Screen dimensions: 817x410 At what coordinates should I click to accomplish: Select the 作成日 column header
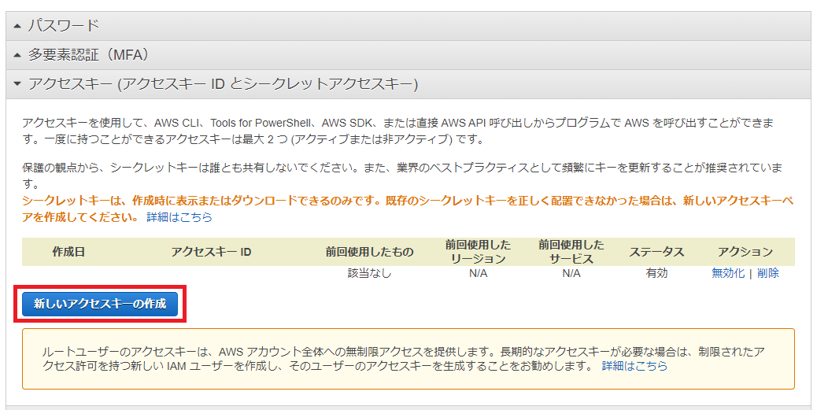tap(68, 252)
